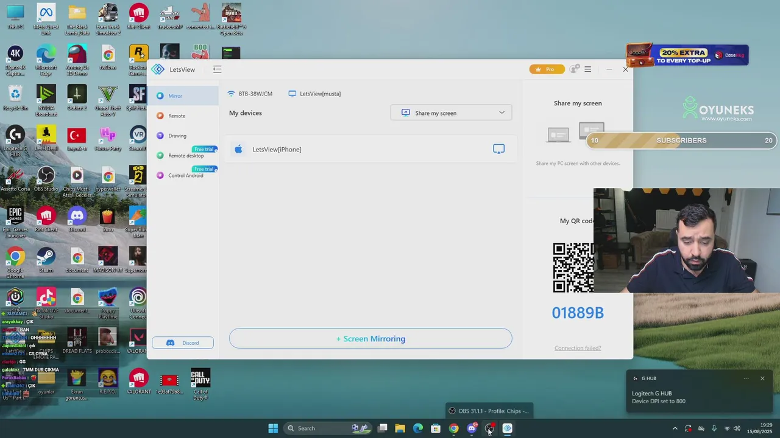Select the Euro Truck Simulator 2 icon
The height and width of the screenshot is (438, 780).
(x=108, y=19)
